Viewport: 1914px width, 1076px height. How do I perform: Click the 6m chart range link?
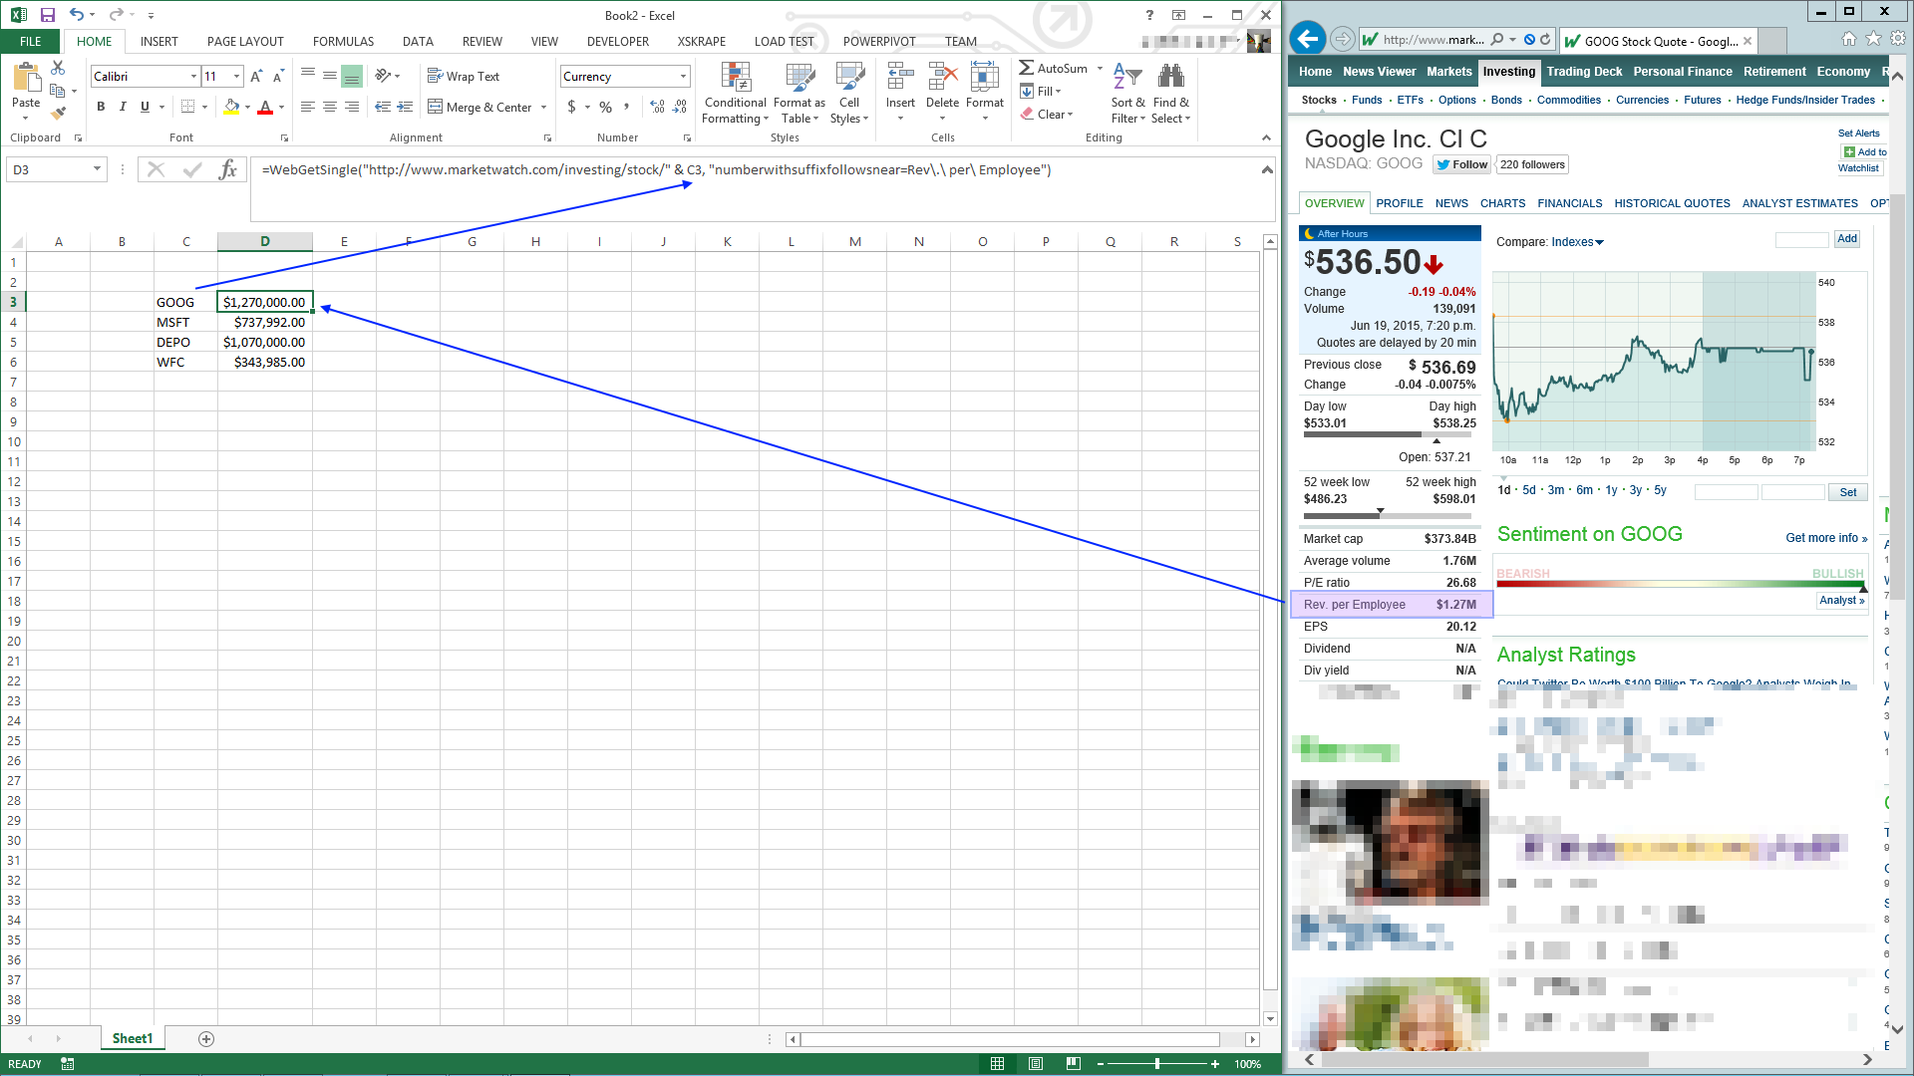click(x=1584, y=490)
